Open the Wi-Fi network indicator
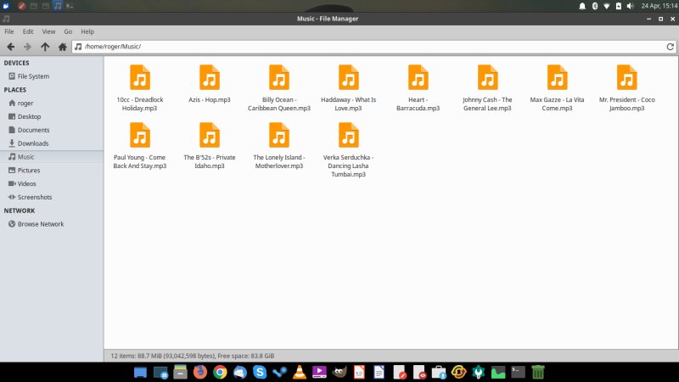This screenshot has width=679, height=382. (607, 6)
